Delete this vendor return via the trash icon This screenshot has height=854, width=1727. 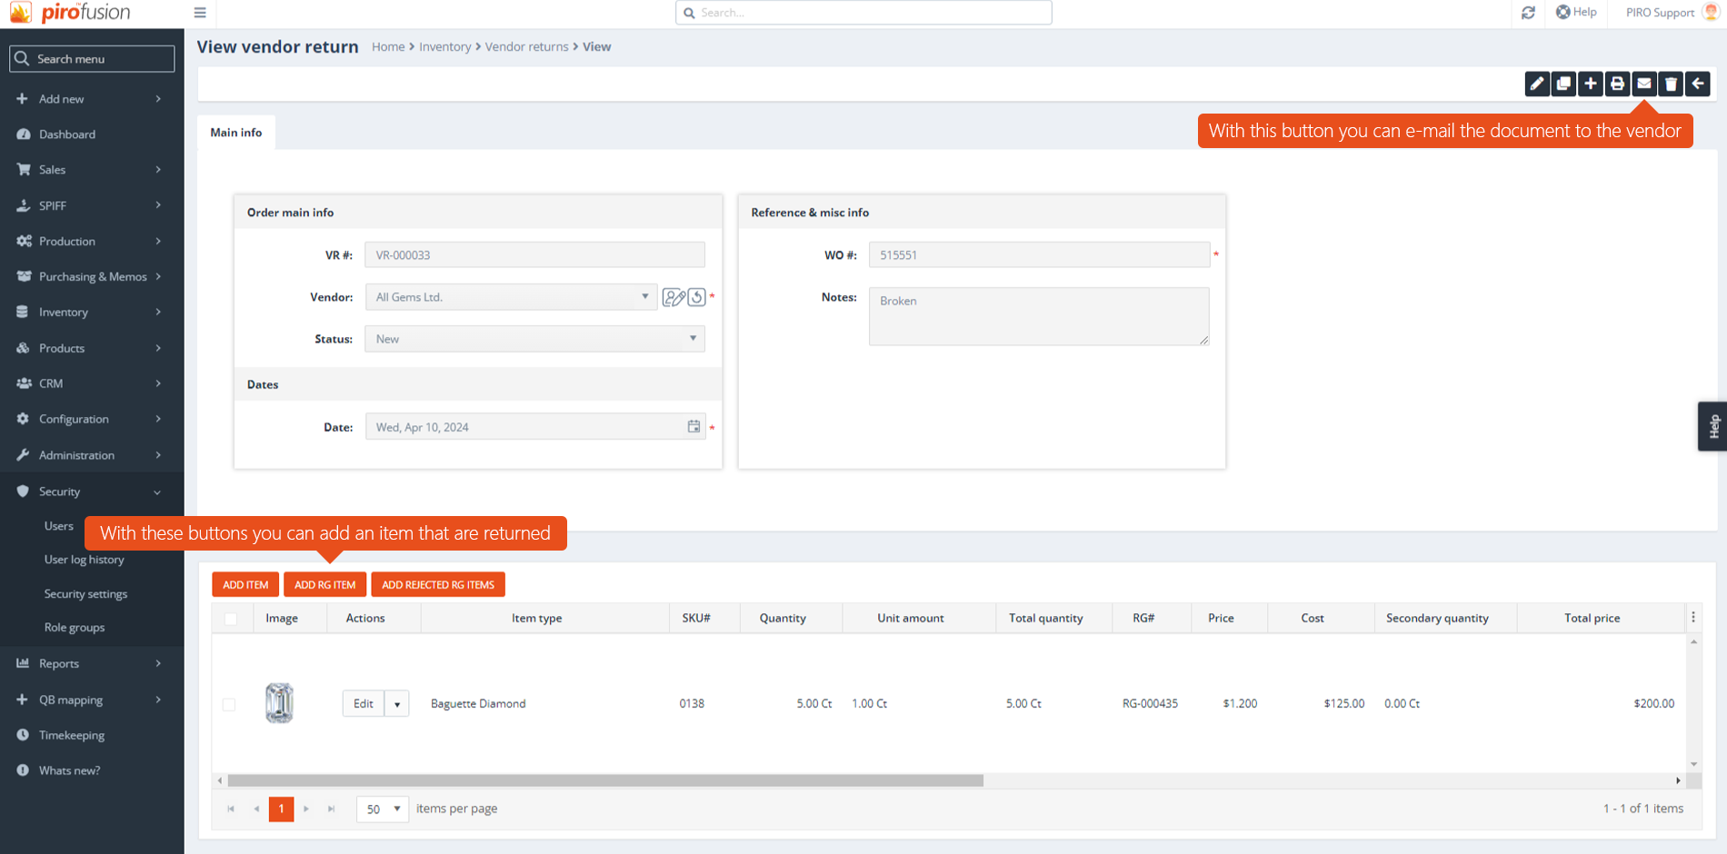1671,84
